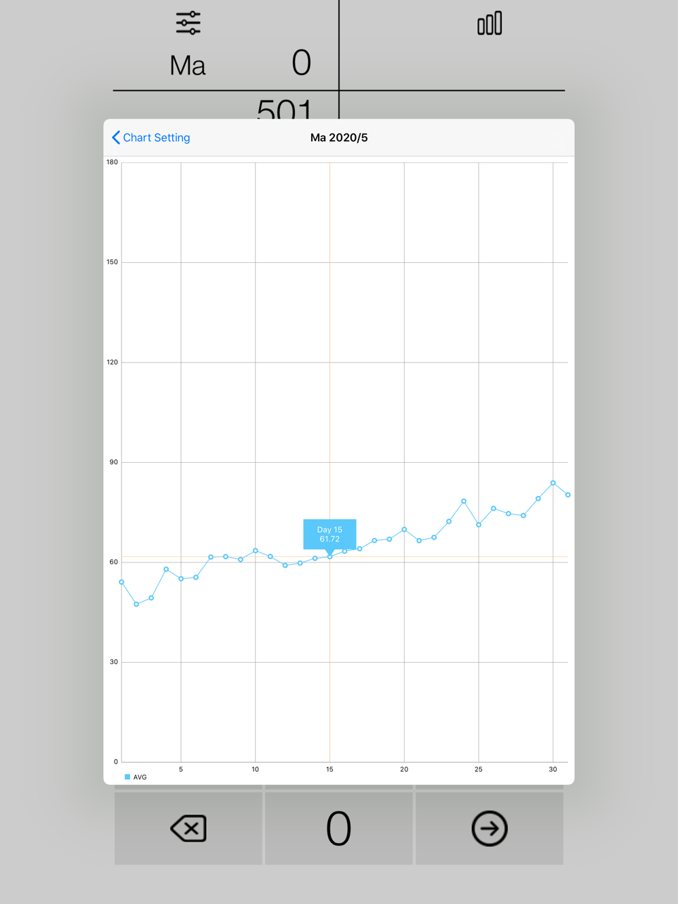This screenshot has height=904, width=678.
Task: Select the Day 15 tooltip bubble
Action: click(x=330, y=534)
